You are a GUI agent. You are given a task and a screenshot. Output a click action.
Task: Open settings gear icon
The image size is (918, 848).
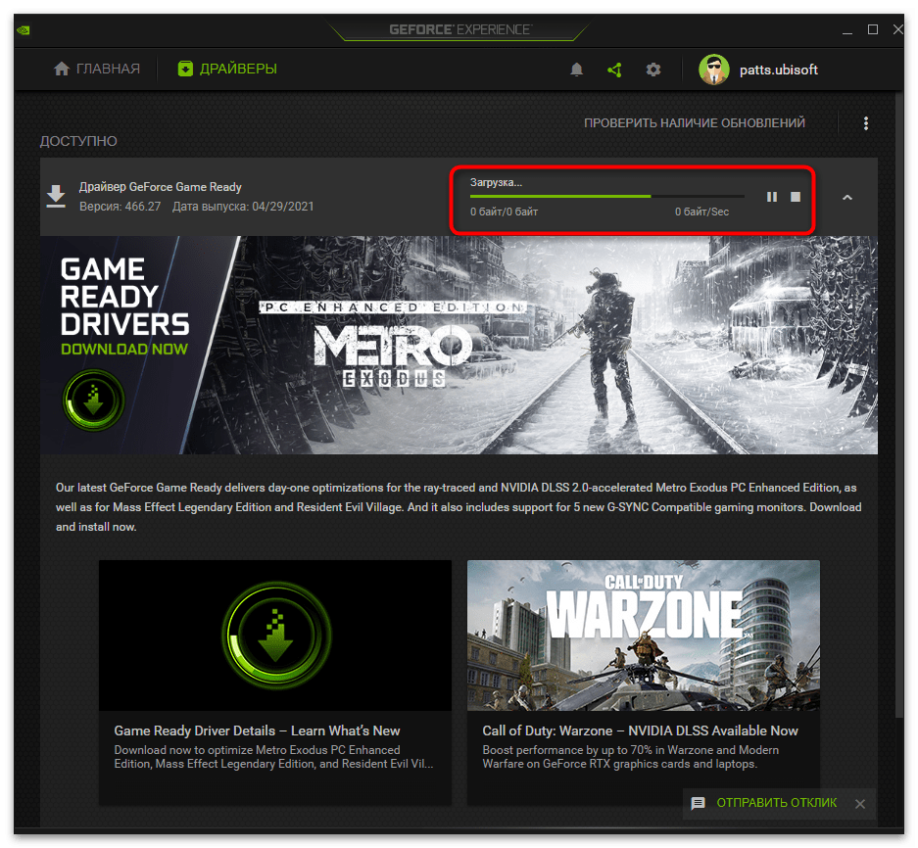(653, 70)
